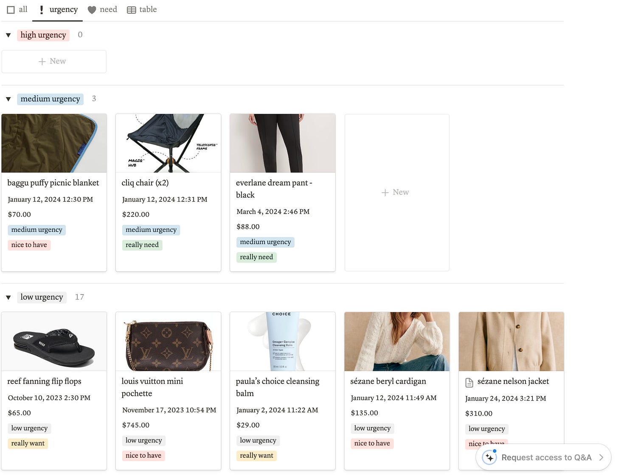
Task: Click the Request access to Q&A button
Action: tap(543, 457)
